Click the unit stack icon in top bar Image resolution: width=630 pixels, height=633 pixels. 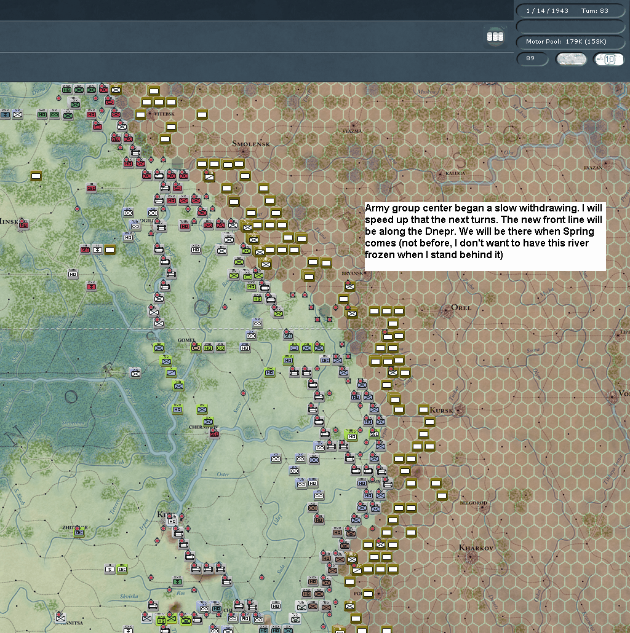pos(495,37)
